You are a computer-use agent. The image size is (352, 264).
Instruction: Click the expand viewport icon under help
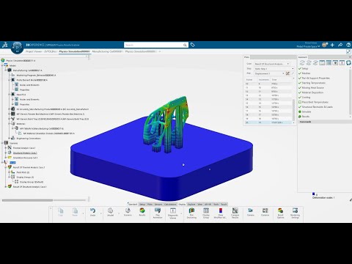point(348,51)
